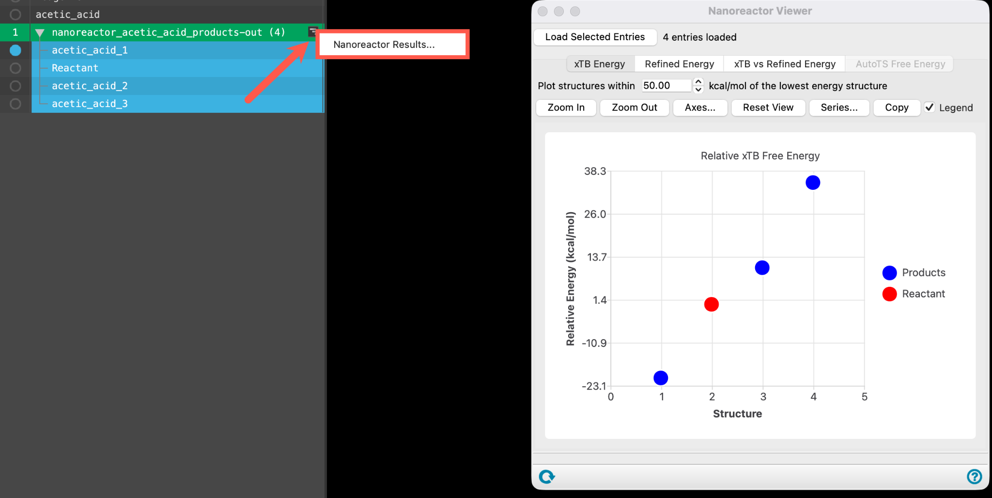Click the Zoom Out button
The image size is (992, 498).
[635, 108]
